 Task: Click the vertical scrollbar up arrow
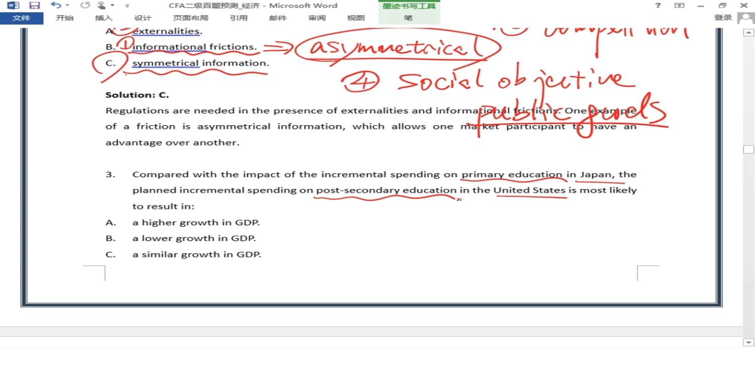[748, 33]
